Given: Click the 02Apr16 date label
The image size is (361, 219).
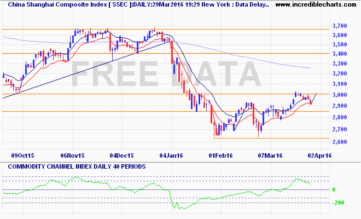Looking at the screenshot, I should [x=319, y=155].
